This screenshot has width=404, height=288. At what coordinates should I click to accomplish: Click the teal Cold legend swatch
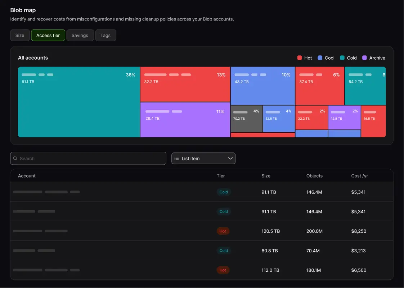coord(342,58)
